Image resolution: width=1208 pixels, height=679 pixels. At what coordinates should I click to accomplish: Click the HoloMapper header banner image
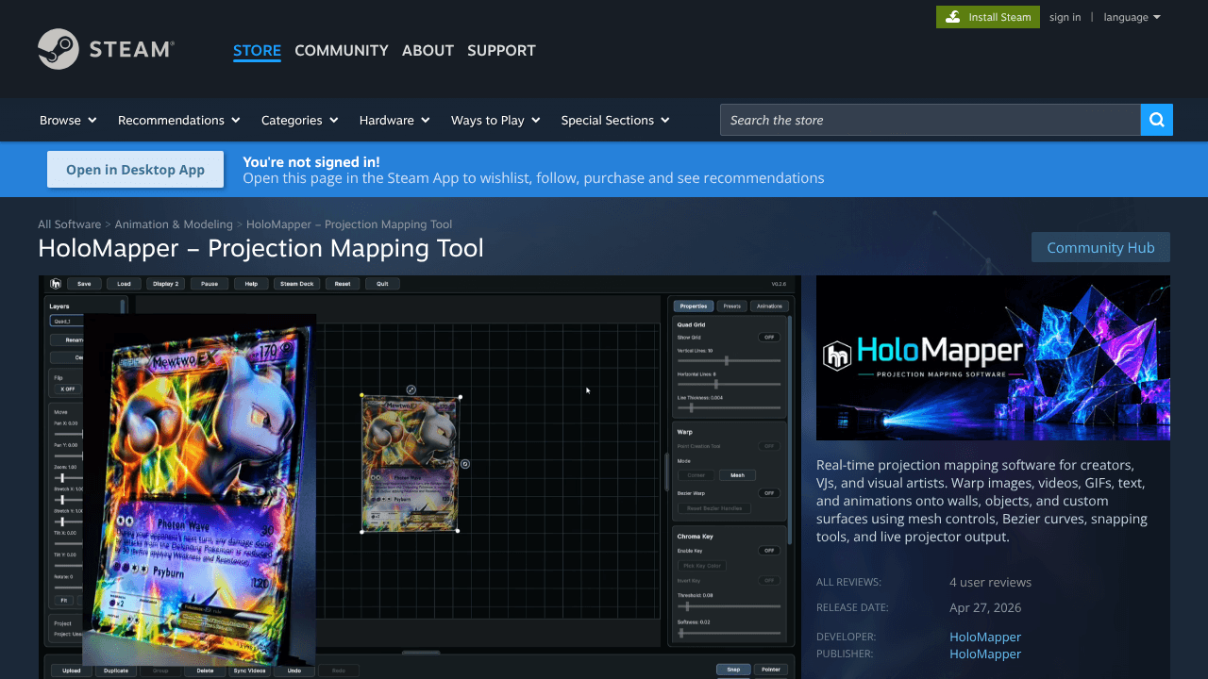(993, 357)
